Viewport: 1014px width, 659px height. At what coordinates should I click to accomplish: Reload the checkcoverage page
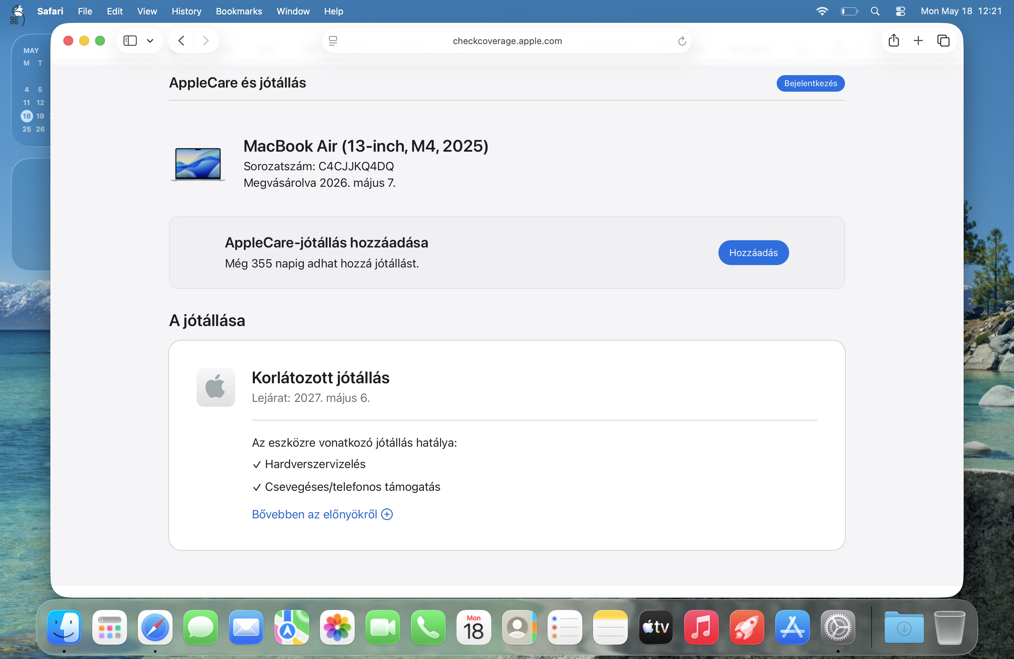pyautogui.click(x=682, y=41)
